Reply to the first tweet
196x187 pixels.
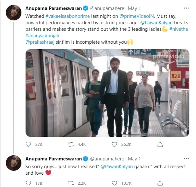coord(28,144)
